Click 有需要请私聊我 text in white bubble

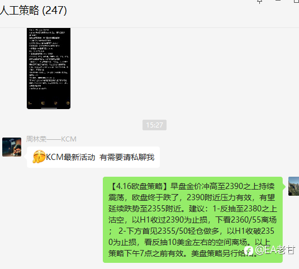click(127, 157)
